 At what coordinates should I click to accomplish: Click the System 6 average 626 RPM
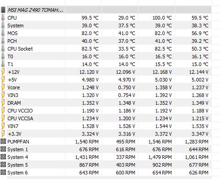(199, 173)
